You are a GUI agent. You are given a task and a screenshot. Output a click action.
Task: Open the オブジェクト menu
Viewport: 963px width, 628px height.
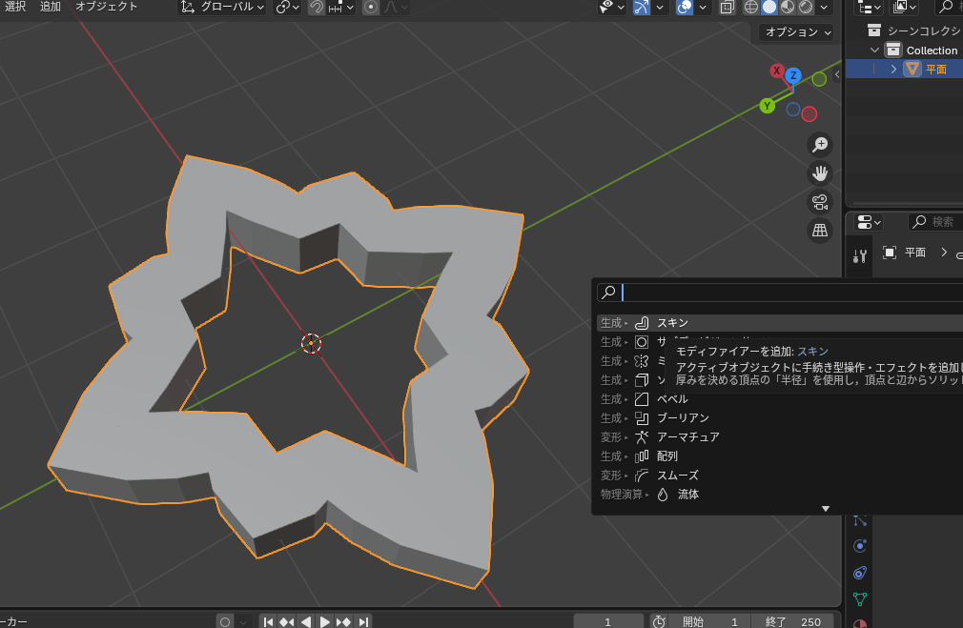(x=107, y=7)
